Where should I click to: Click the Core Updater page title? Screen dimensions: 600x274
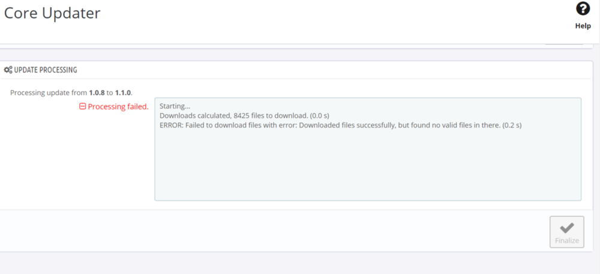(x=52, y=13)
